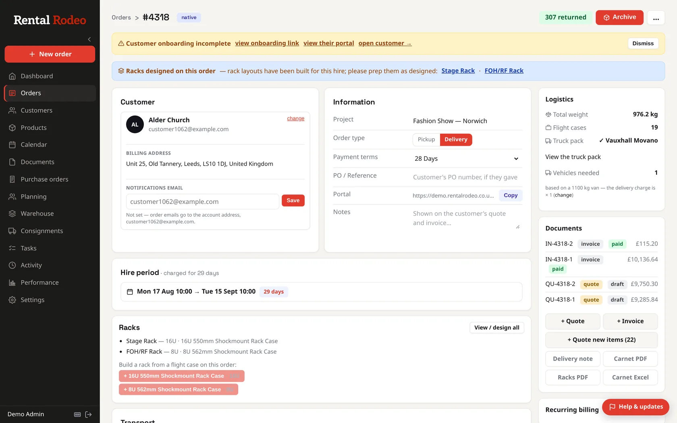Click the Products box icon
Image resolution: width=677 pixels, height=423 pixels.
click(x=12, y=128)
